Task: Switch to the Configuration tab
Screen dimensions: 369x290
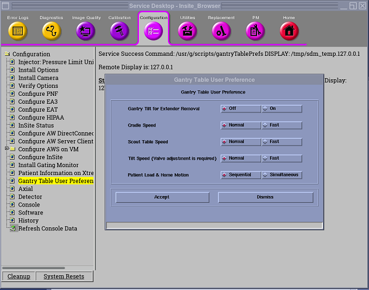Action: pyautogui.click(x=153, y=28)
